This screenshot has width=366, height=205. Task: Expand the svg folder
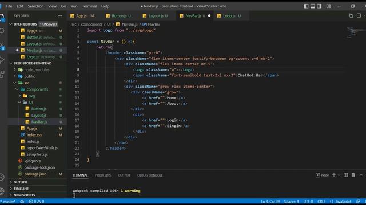coord(38,96)
